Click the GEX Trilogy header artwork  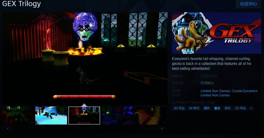click(216, 33)
